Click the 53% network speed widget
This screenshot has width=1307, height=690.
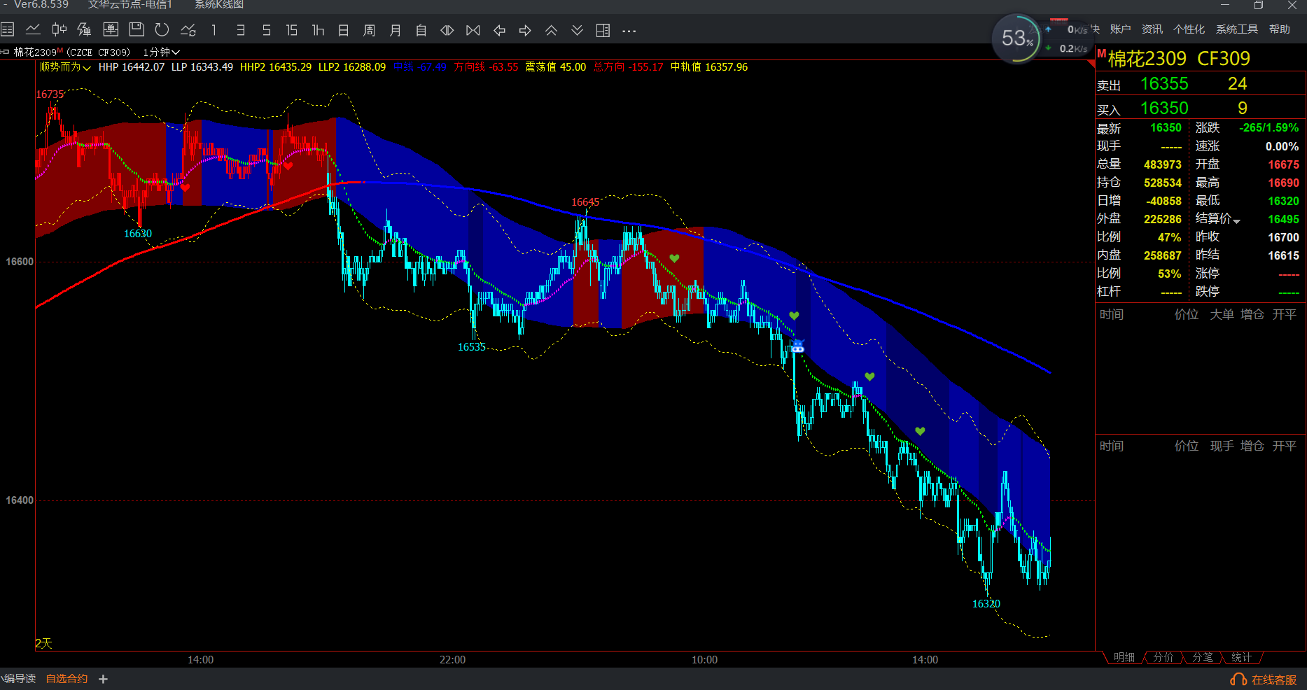coord(1017,38)
